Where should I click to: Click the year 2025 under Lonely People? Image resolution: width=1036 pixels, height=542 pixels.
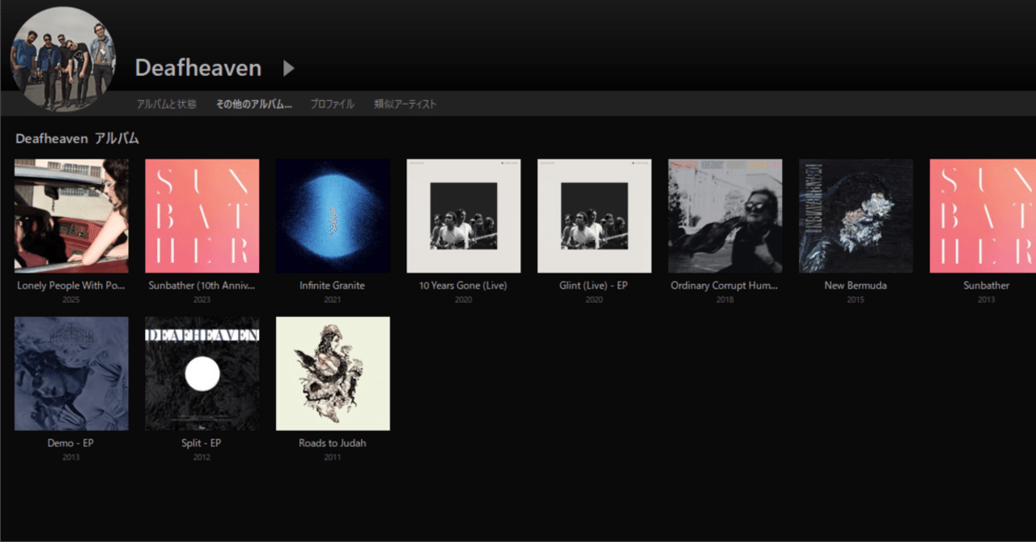[71, 300]
